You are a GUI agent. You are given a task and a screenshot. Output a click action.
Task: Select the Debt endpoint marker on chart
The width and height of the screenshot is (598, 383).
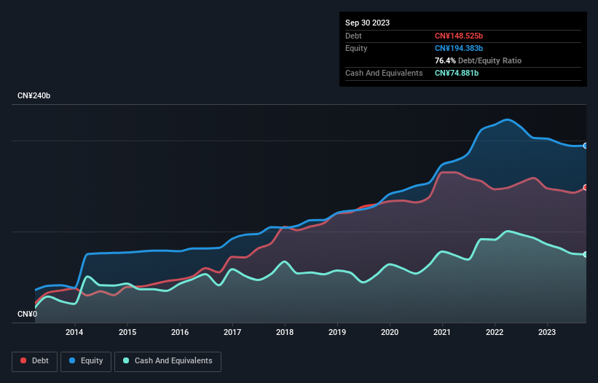click(586, 188)
